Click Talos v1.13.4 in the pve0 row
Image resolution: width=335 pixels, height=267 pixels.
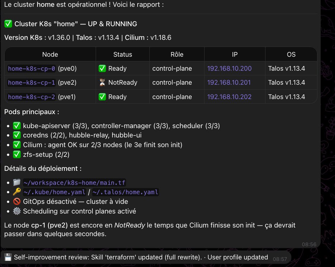point(287,69)
